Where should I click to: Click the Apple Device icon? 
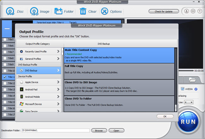pos(21,82)
